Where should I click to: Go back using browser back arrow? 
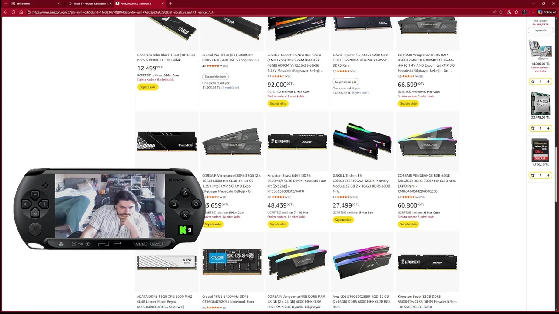coord(5,12)
